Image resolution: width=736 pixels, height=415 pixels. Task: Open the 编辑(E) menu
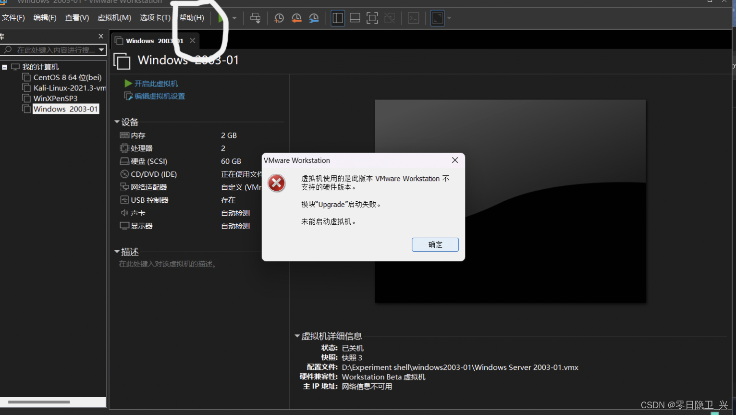[45, 18]
